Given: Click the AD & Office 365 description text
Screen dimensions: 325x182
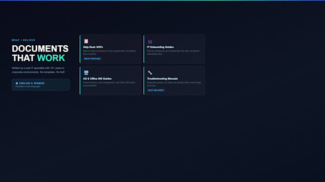Looking at the screenshot, I should click(109, 84).
